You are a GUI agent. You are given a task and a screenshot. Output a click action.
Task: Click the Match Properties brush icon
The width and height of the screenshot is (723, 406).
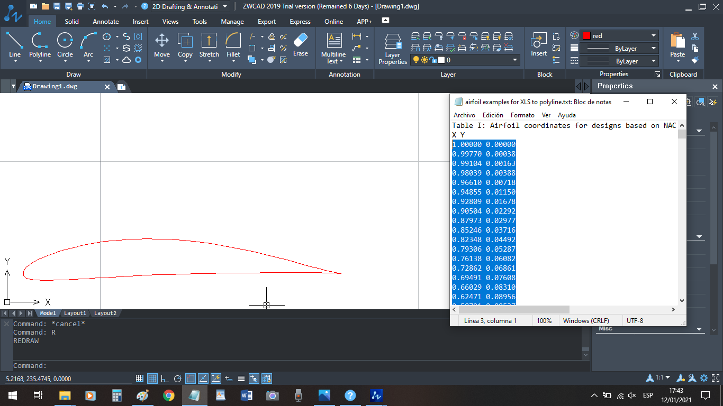(x=695, y=60)
